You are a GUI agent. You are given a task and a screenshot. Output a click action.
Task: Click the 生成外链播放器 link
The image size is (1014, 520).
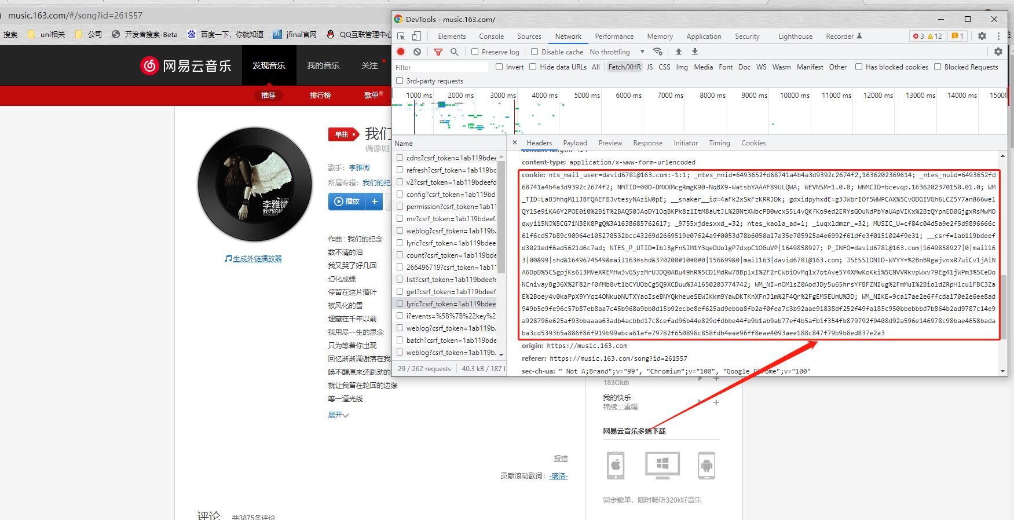coord(257,258)
